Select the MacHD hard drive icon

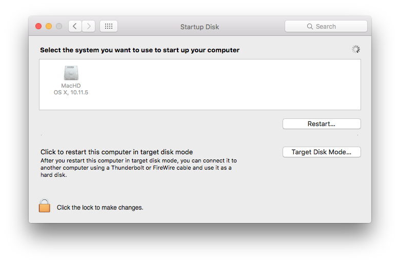[71, 73]
